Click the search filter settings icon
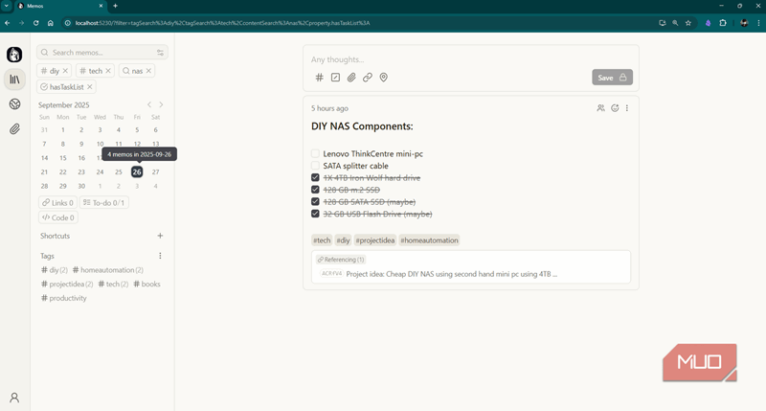Screen dimensions: 766x411 point(161,53)
